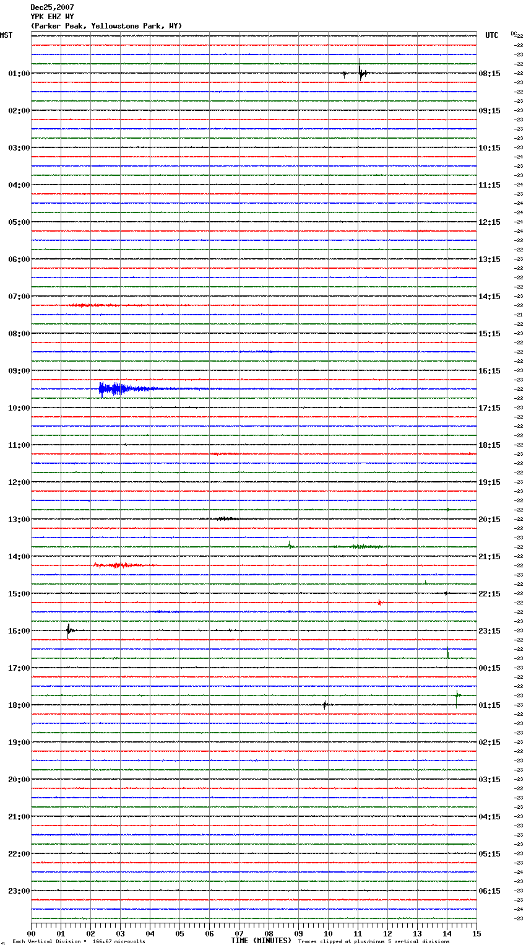
Task: Click the green spike before minute 9 above 14:00
Action: click(x=290, y=545)
